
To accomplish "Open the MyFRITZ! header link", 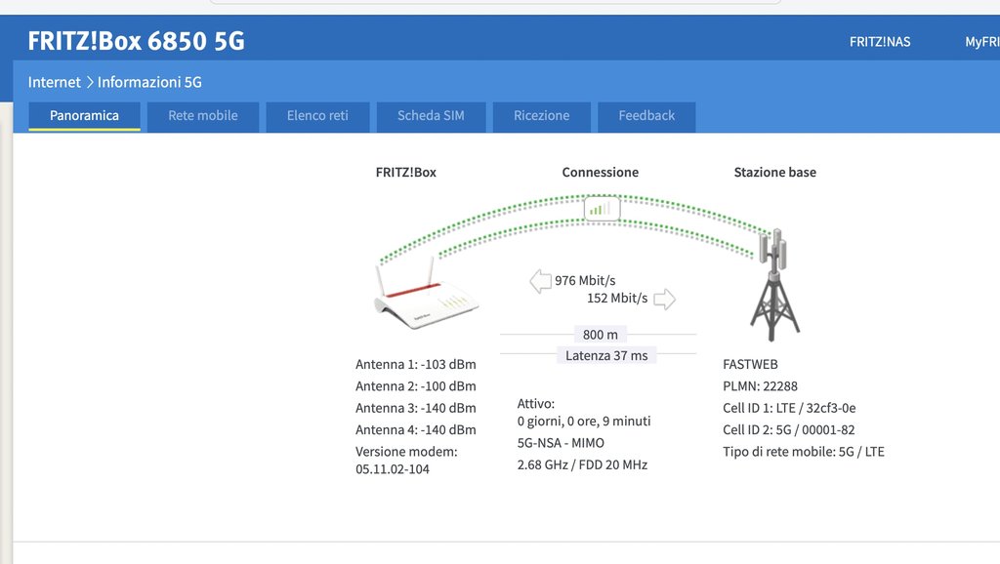I will pyautogui.click(x=982, y=42).
